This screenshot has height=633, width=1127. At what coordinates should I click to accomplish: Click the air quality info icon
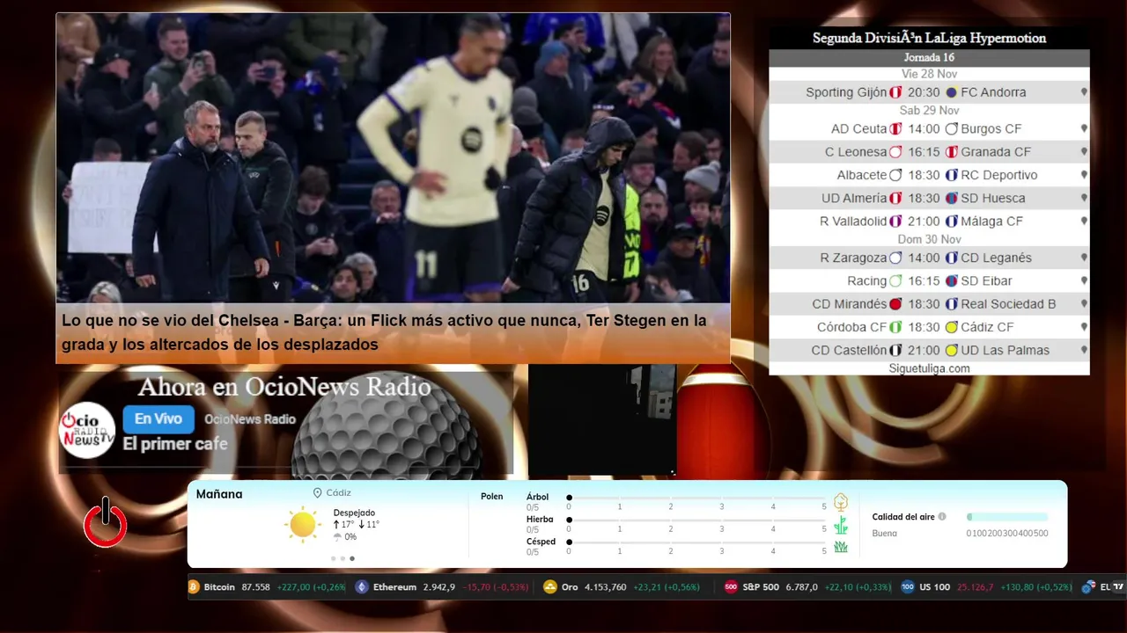click(x=942, y=517)
